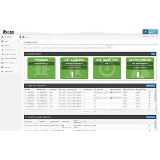
Task: Click the home icon in the breadcrumb
Action: pyautogui.click(x=23, y=37)
